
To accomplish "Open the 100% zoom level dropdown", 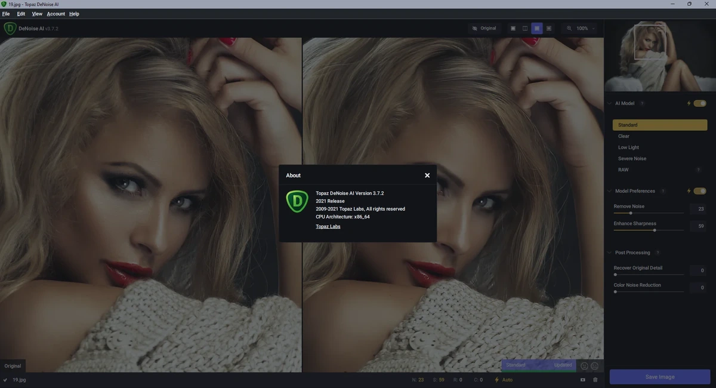I will click(585, 28).
